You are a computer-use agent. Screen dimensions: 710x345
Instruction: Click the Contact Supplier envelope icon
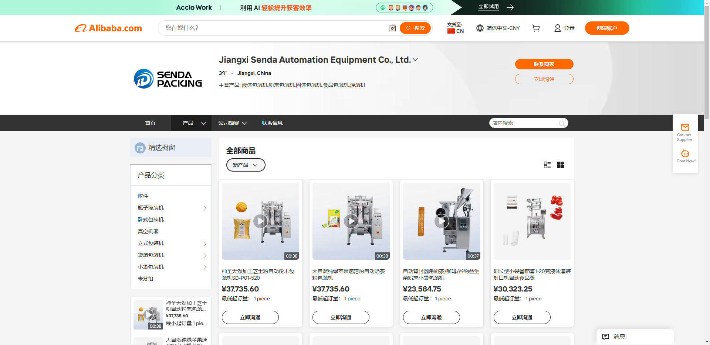point(685,127)
